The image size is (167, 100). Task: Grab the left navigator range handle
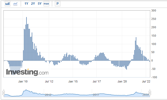pyautogui.click(x=4, y=93)
